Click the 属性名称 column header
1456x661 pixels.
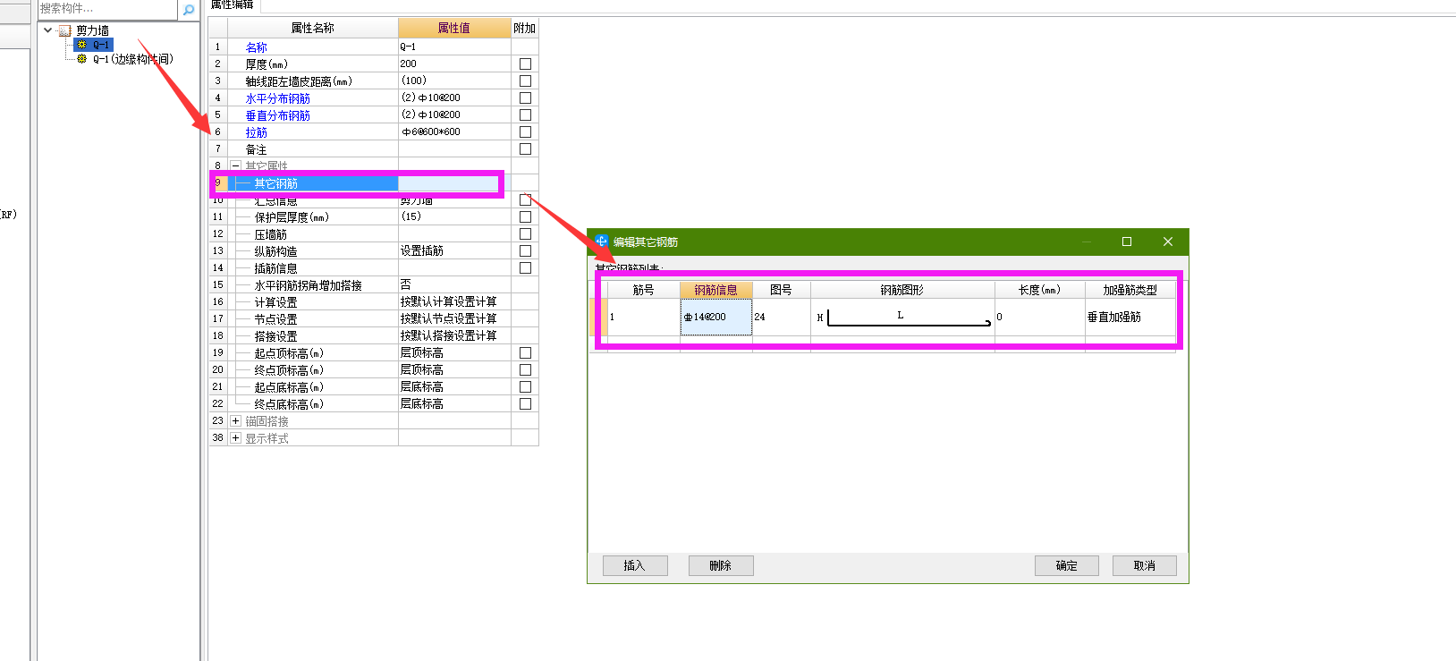(x=312, y=29)
